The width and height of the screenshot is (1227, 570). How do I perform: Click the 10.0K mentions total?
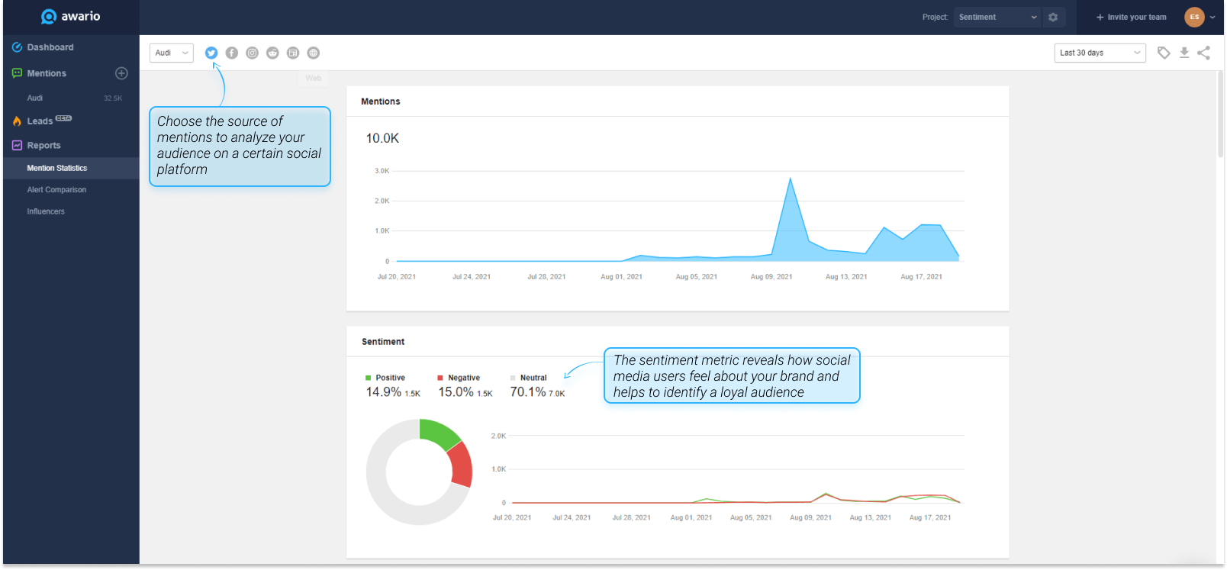coord(382,138)
